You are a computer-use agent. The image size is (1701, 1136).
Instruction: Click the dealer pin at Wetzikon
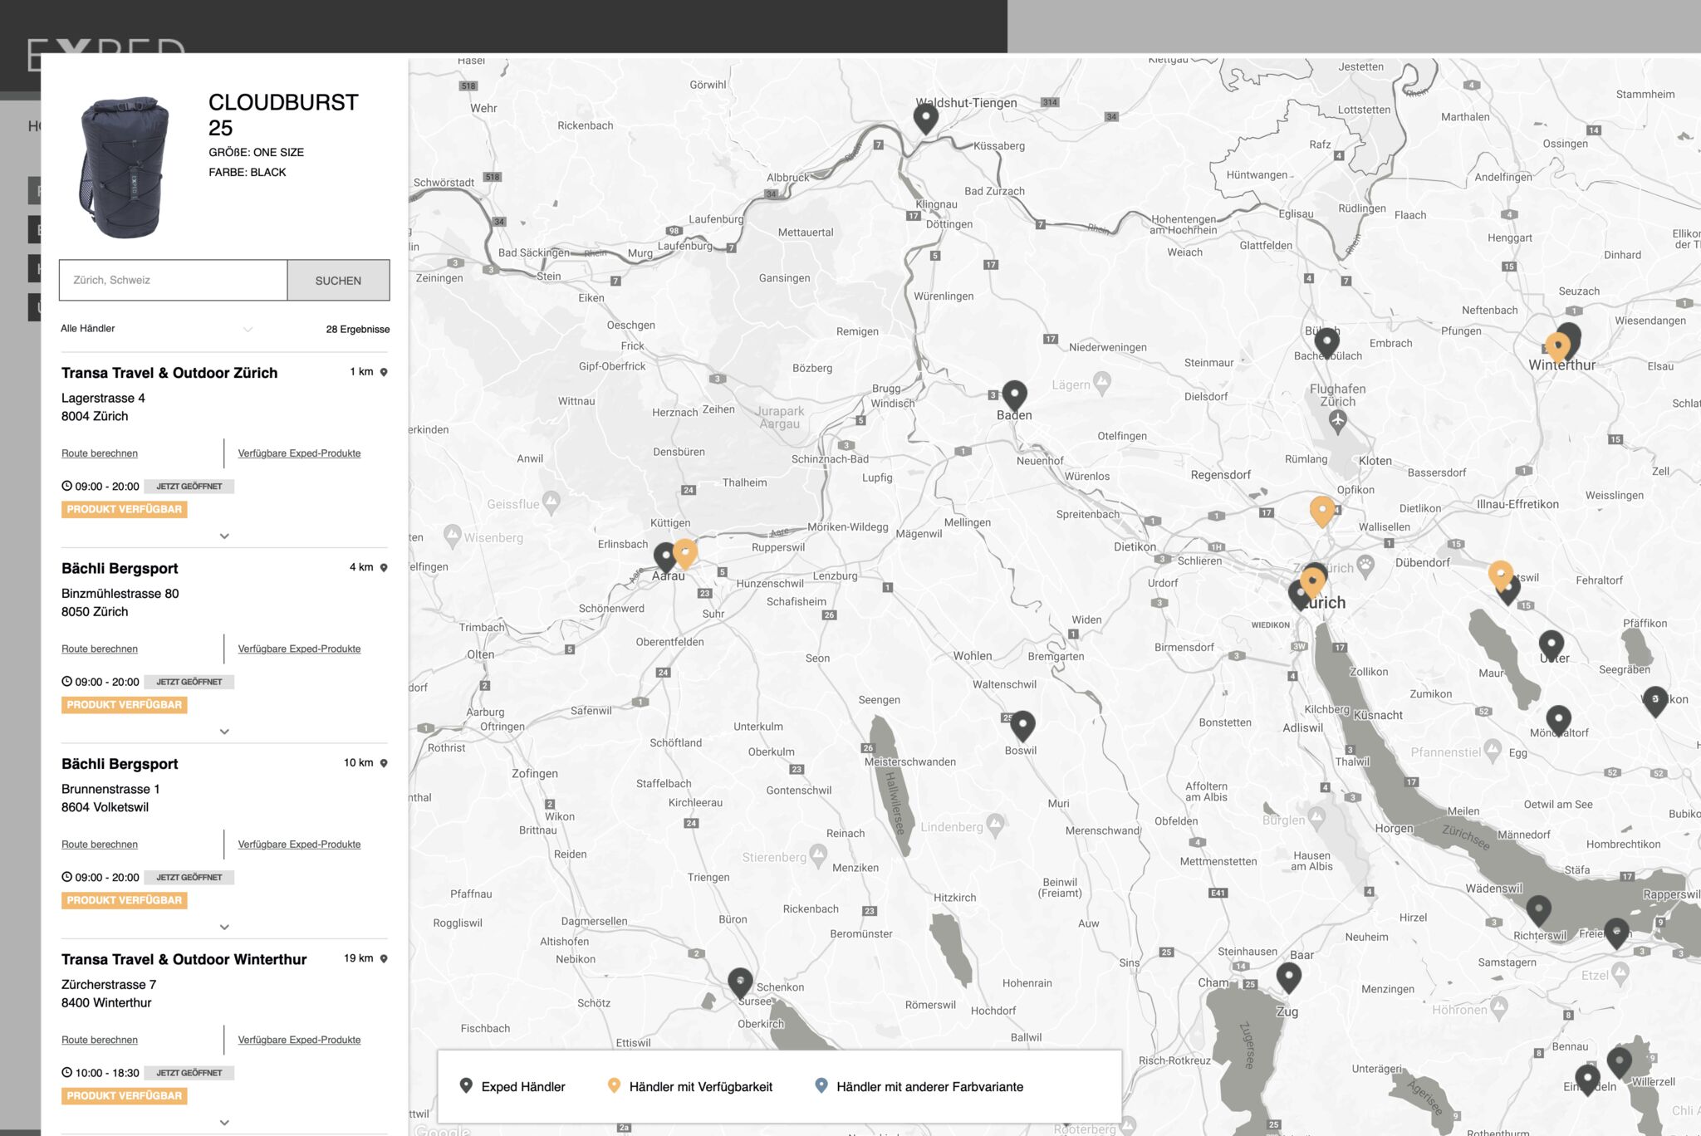coord(1655,702)
